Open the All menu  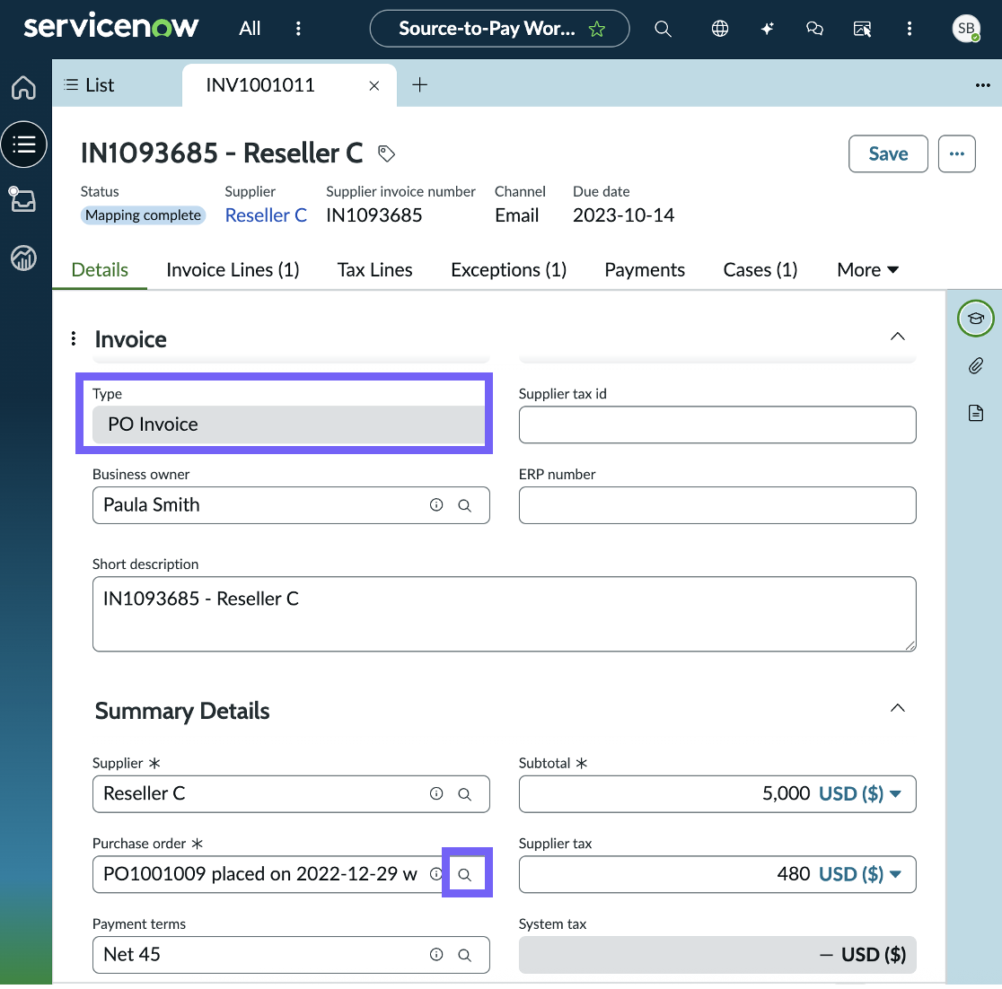250,29
